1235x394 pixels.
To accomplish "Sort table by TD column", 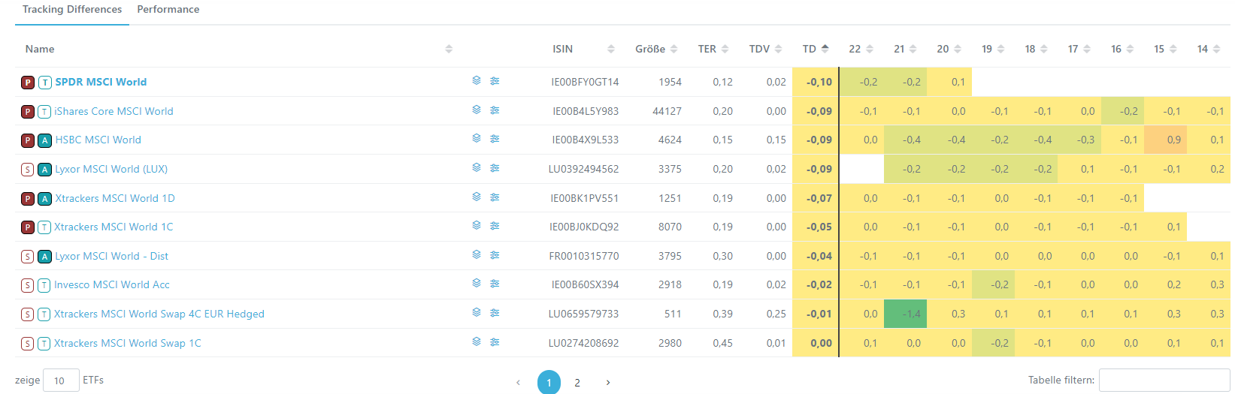I will pos(815,49).
